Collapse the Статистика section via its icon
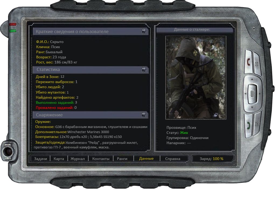Viewport: 280px width, 199px height. 144,70
